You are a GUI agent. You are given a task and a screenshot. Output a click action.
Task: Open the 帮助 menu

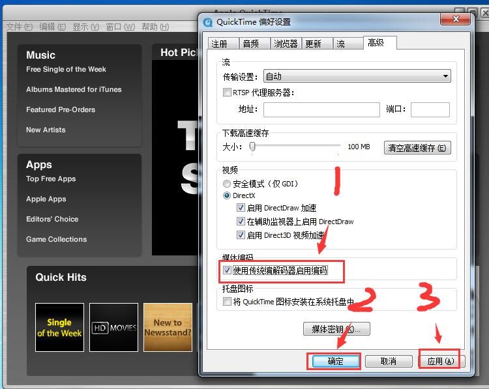pos(155,27)
